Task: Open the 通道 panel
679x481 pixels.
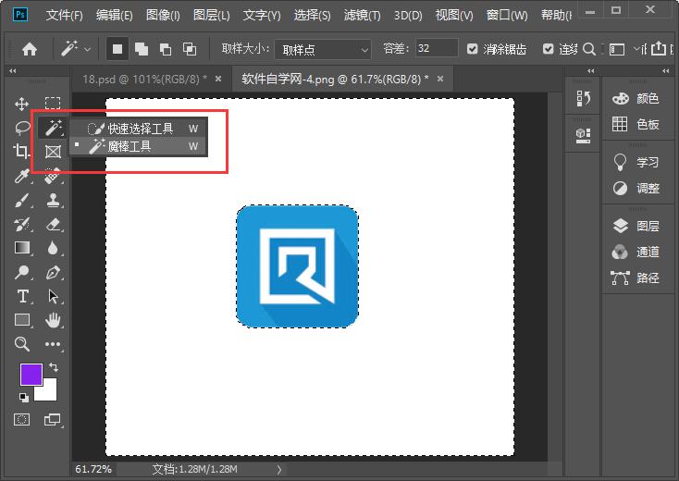Action: pyautogui.click(x=636, y=252)
